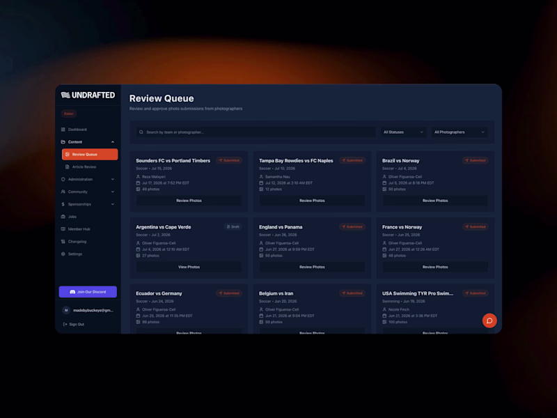Click the Draft document icon on Argentina card
This screenshot has width=557, height=418.
pos(228,227)
